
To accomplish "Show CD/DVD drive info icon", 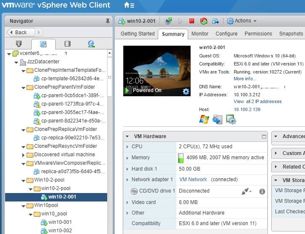I will pos(262,191).
